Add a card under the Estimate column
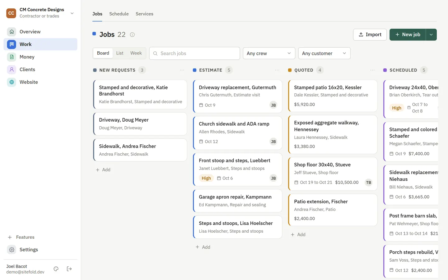The width and height of the screenshot is (448, 280). coord(203,247)
